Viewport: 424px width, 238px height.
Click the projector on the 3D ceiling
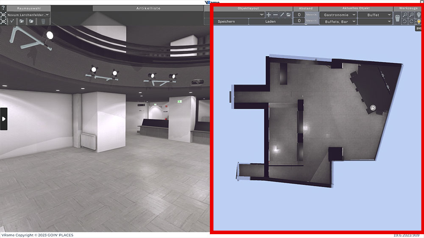coord(198,82)
